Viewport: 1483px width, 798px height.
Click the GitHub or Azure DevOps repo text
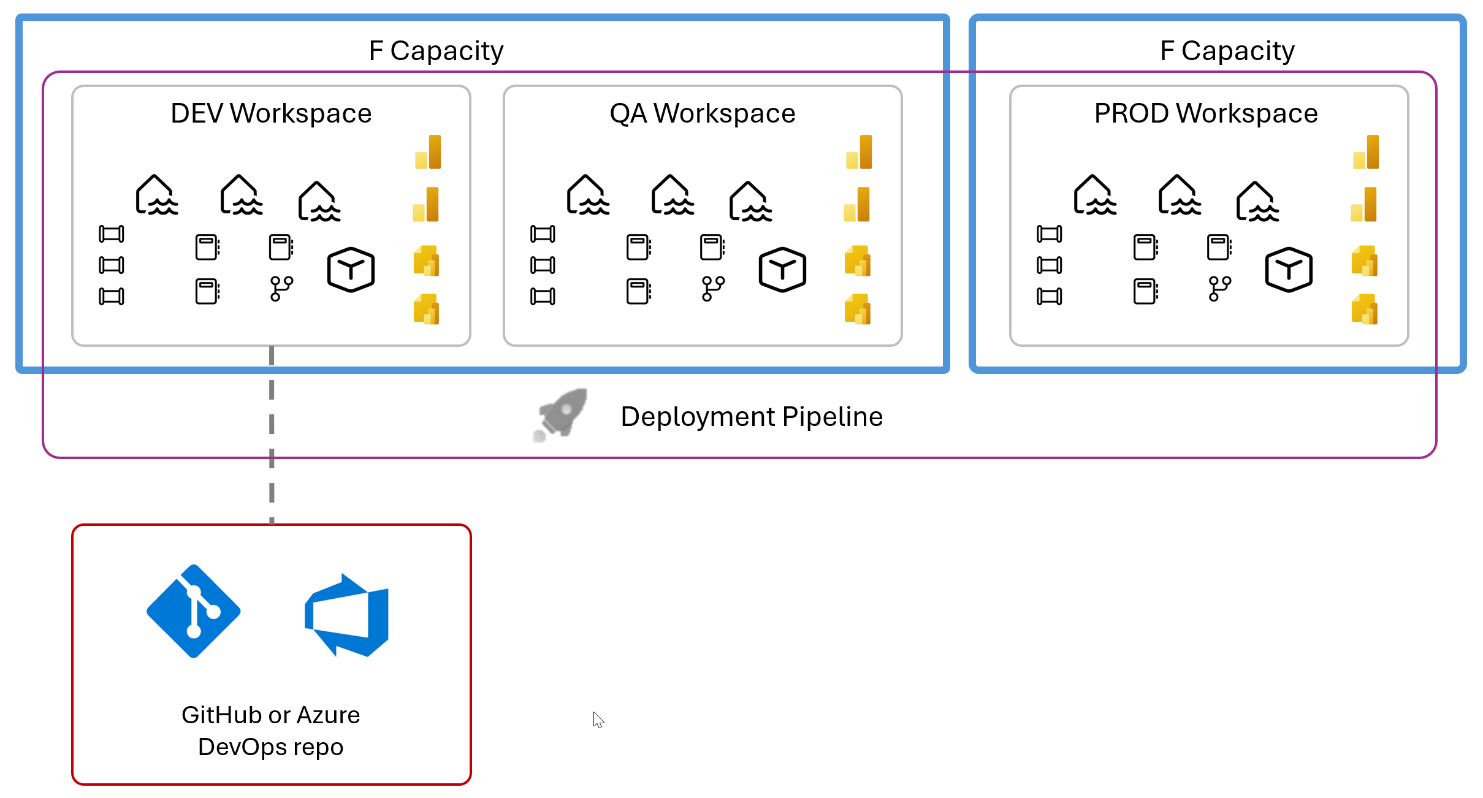(x=271, y=731)
